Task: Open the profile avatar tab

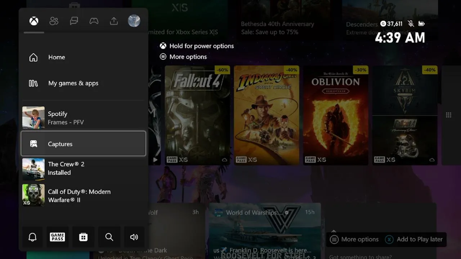Action: 134,21
